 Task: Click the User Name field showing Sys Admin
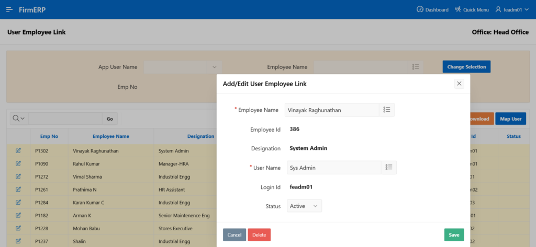click(333, 168)
